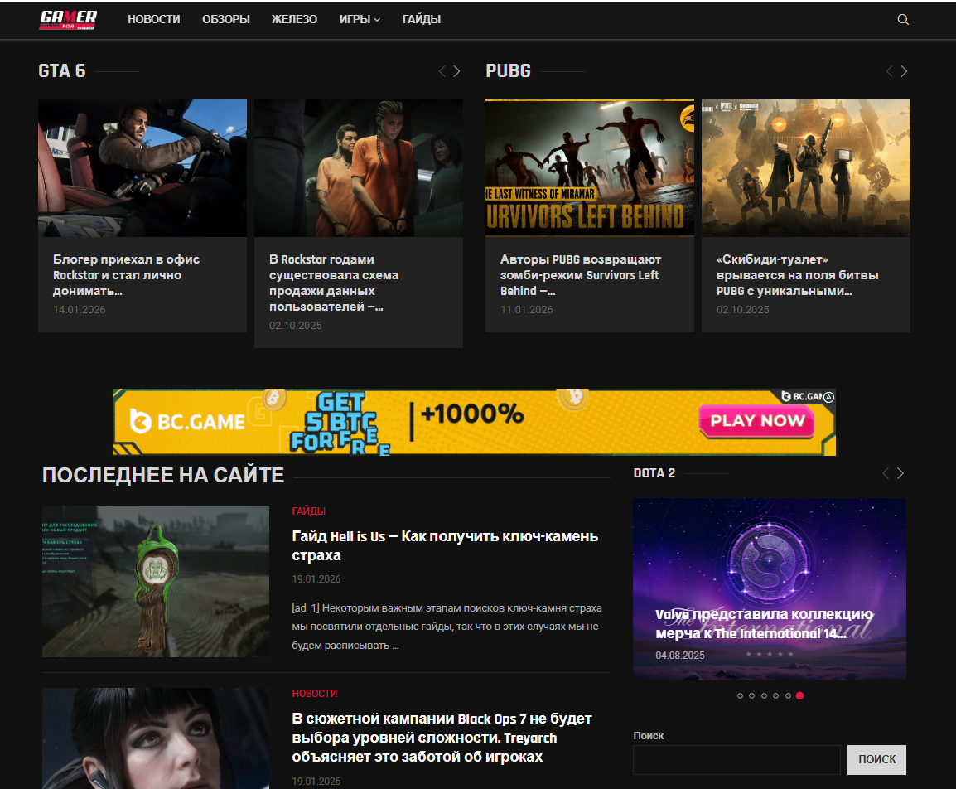
Task: Click the Gamer site logo
Action: coord(68,20)
